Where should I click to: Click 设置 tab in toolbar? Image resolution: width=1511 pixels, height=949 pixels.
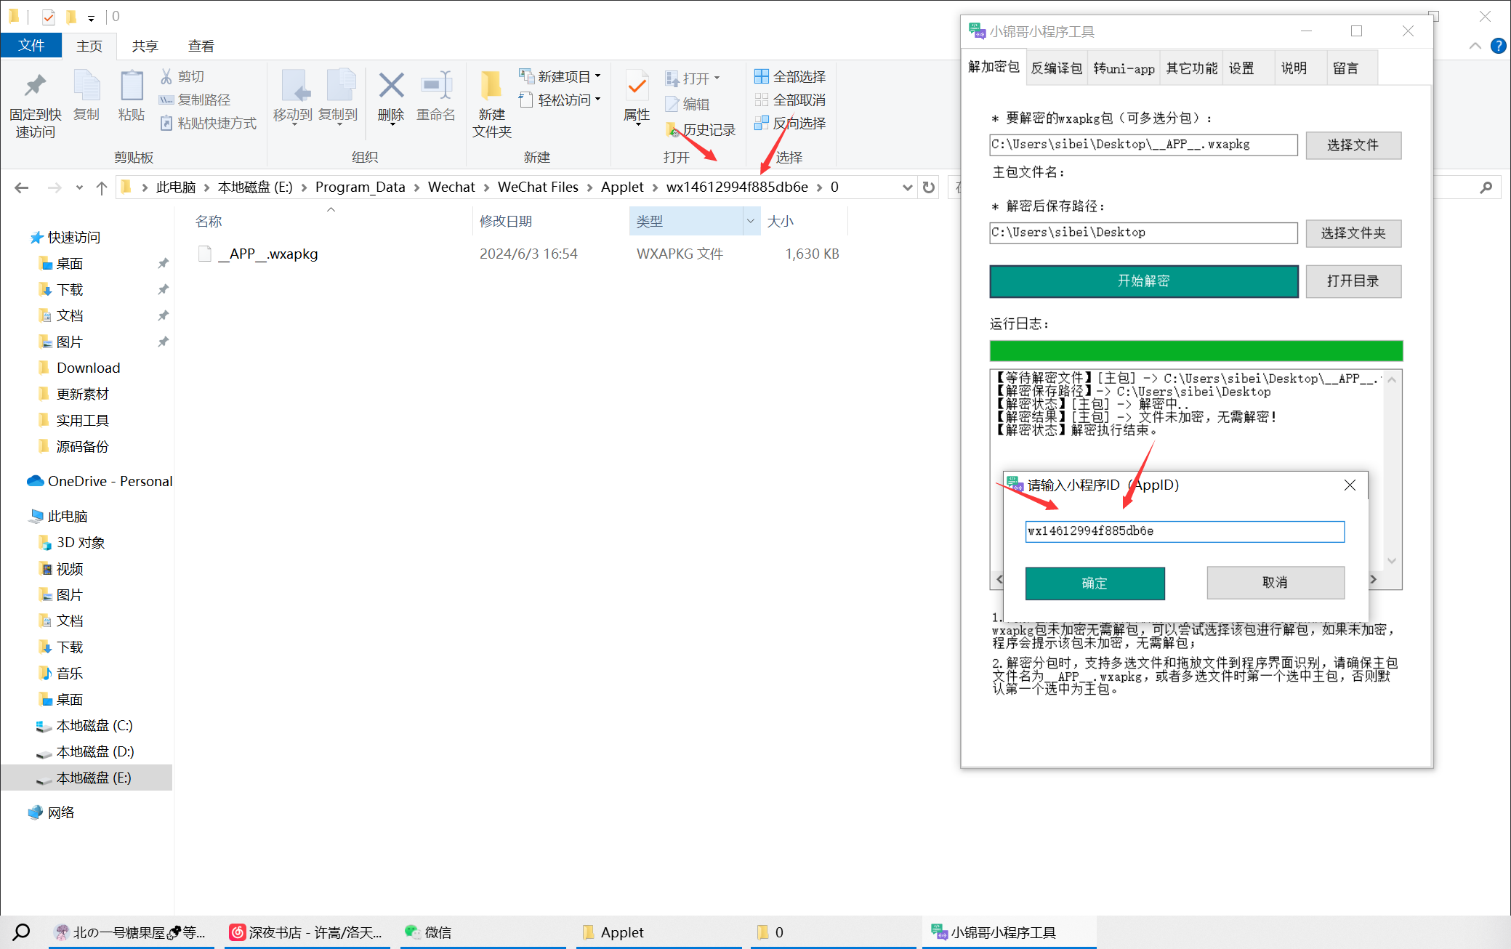[1245, 68]
